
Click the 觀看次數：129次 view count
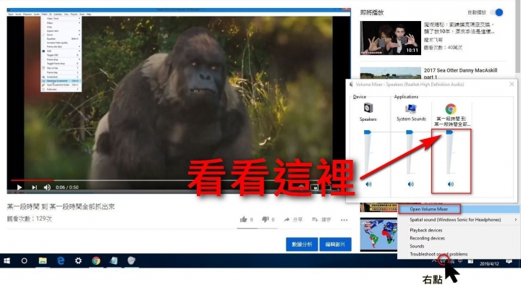coord(30,219)
